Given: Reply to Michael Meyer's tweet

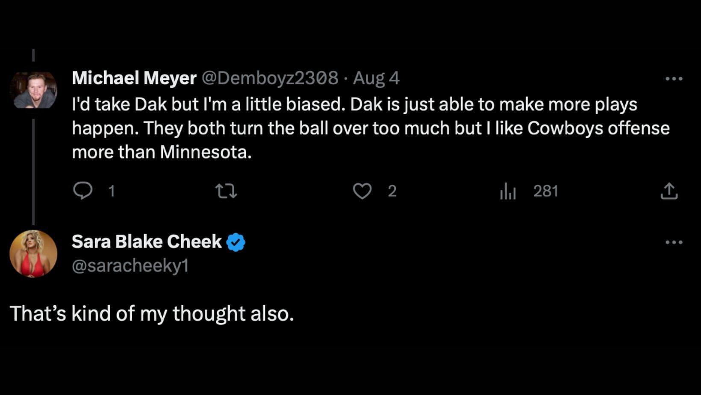Looking at the screenshot, I should coord(82,191).
